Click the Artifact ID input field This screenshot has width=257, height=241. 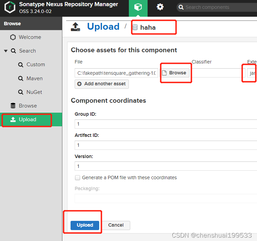point(166,145)
